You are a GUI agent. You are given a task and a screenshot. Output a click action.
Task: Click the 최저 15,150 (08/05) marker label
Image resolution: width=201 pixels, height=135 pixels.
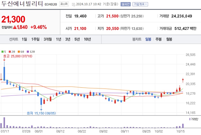[x=41, y=113]
